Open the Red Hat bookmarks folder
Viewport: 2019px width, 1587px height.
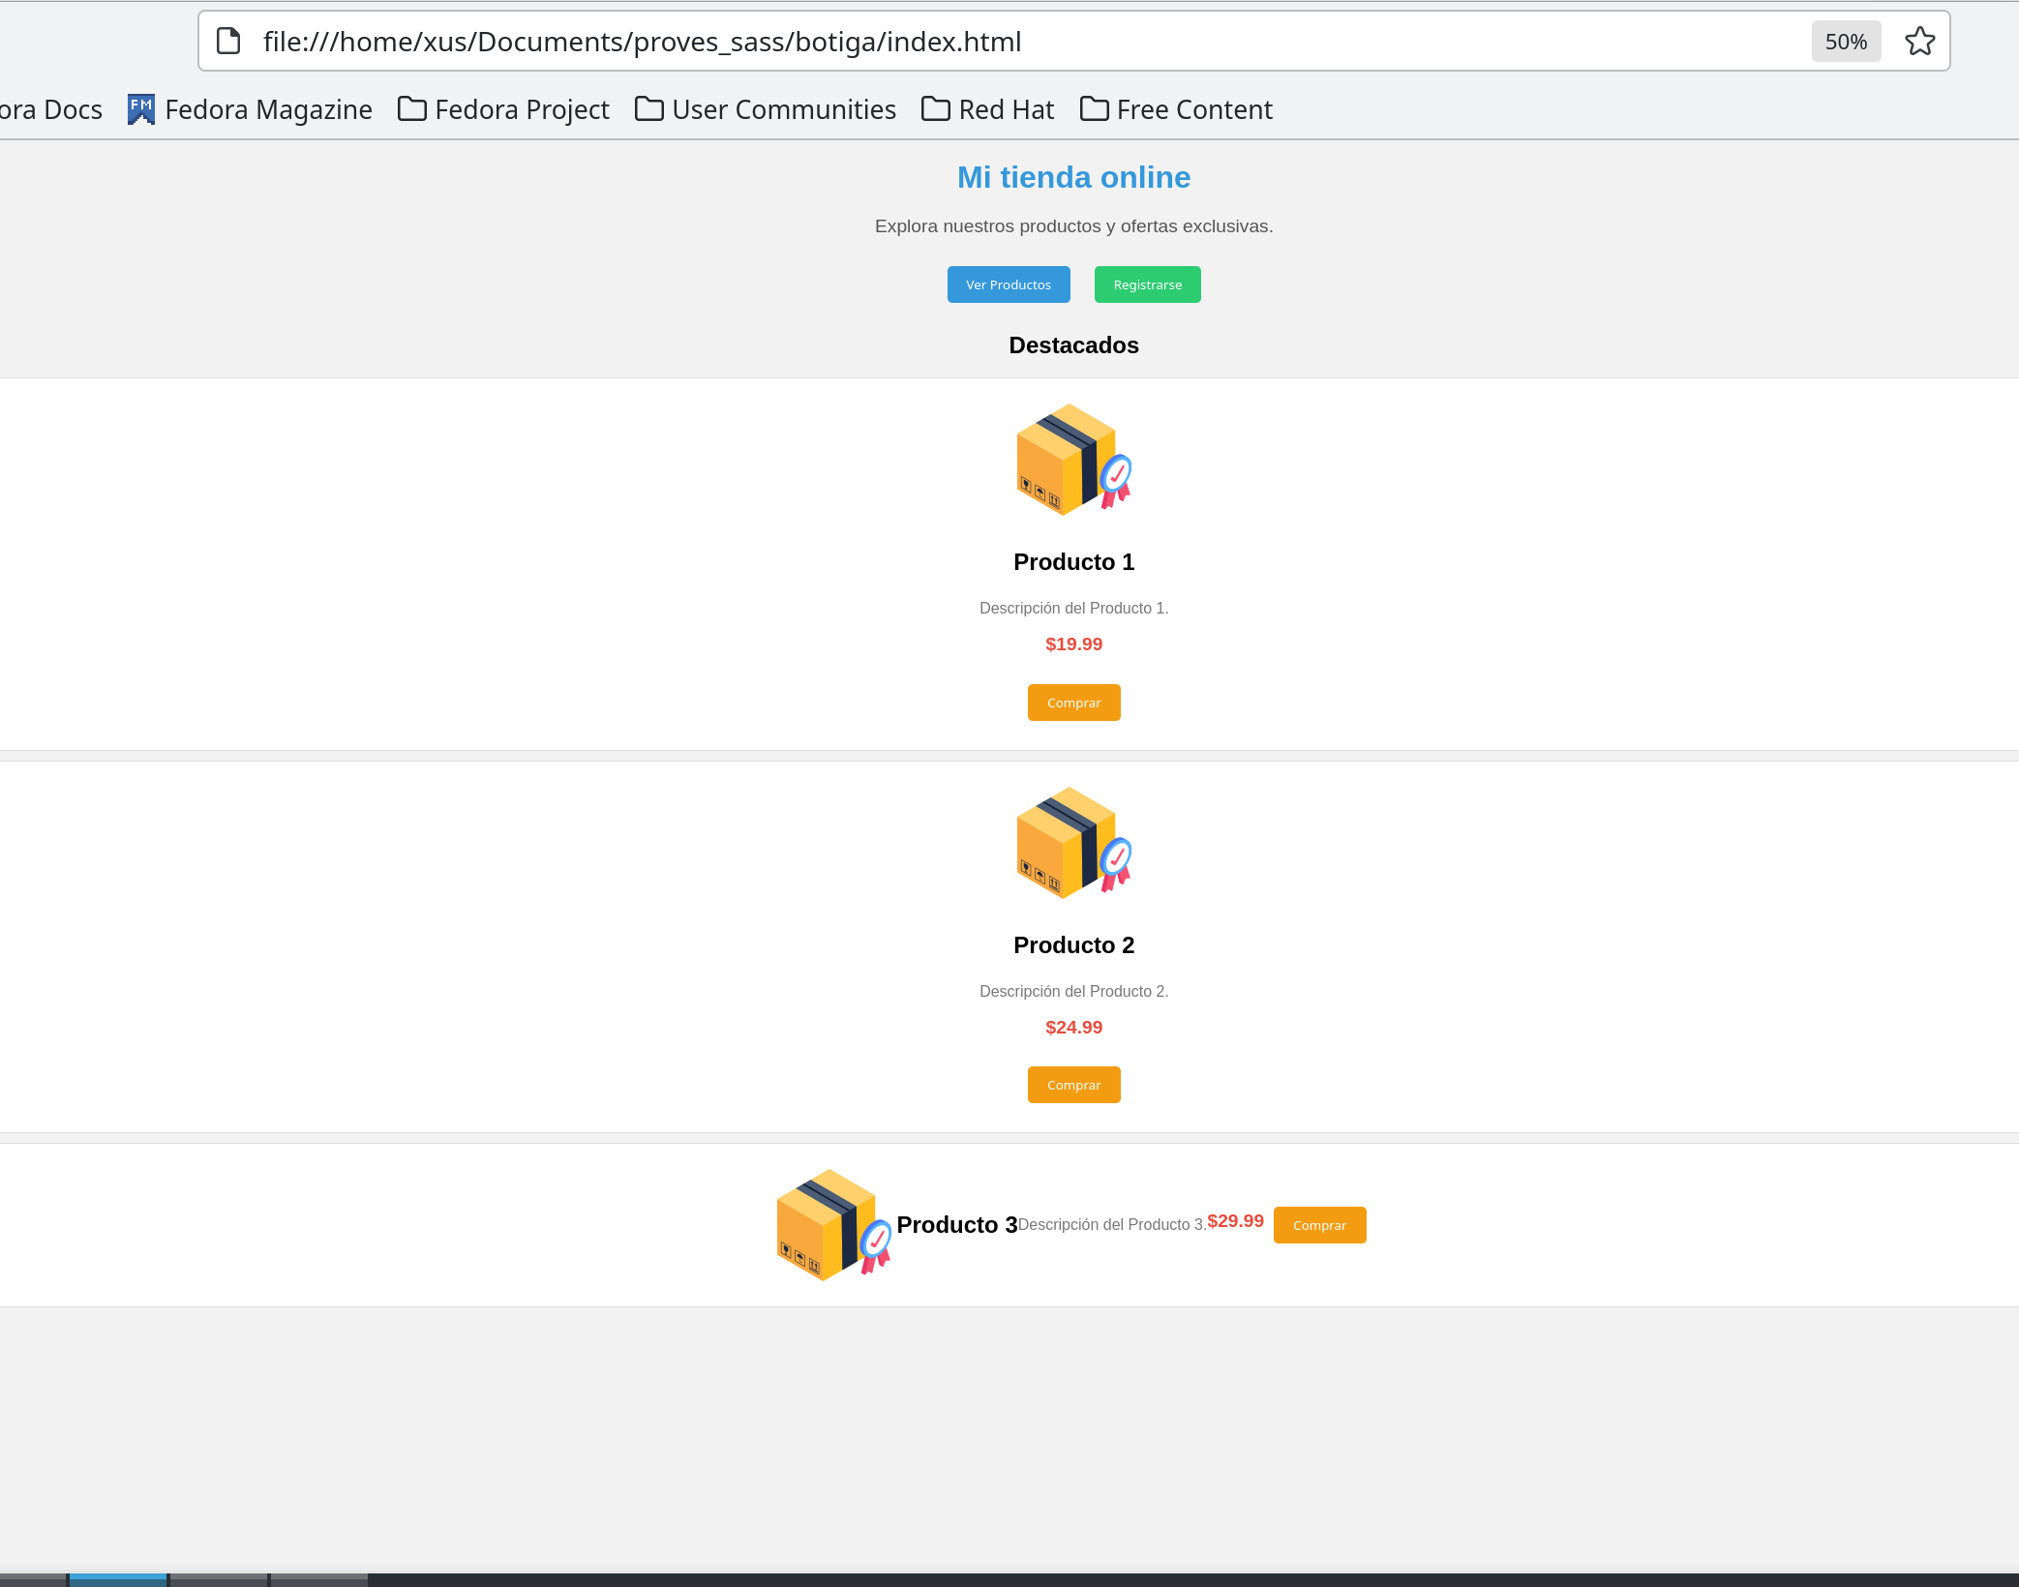[x=987, y=109]
